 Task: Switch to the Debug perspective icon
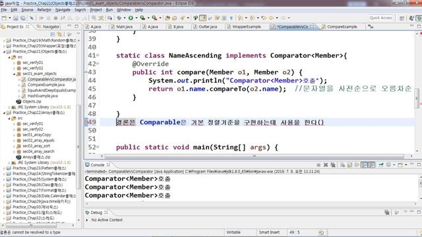coord(419,18)
